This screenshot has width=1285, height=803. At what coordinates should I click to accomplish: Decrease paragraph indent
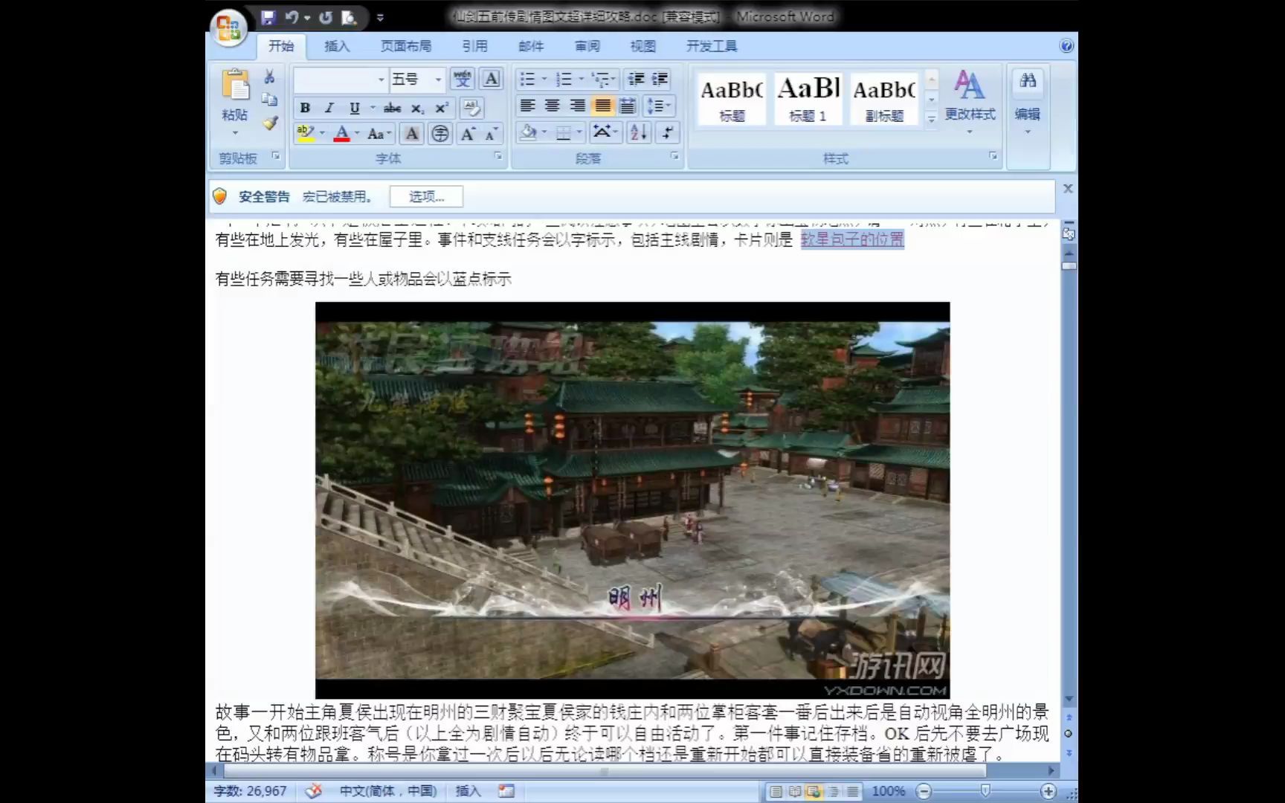(636, 79)
